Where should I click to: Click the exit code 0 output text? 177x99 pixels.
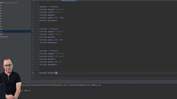25,90
